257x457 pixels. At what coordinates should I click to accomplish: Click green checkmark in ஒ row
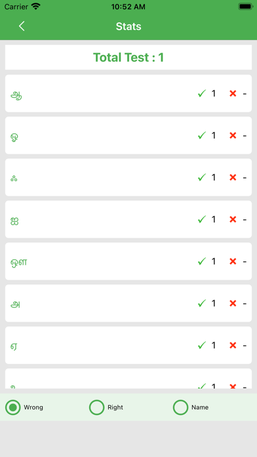click(x=202, y=135)
